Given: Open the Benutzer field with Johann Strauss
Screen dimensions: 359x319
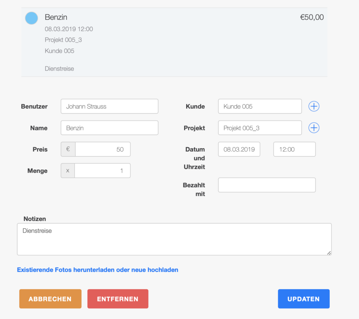Looking at the screenshot, I should (x=109, y=106).
